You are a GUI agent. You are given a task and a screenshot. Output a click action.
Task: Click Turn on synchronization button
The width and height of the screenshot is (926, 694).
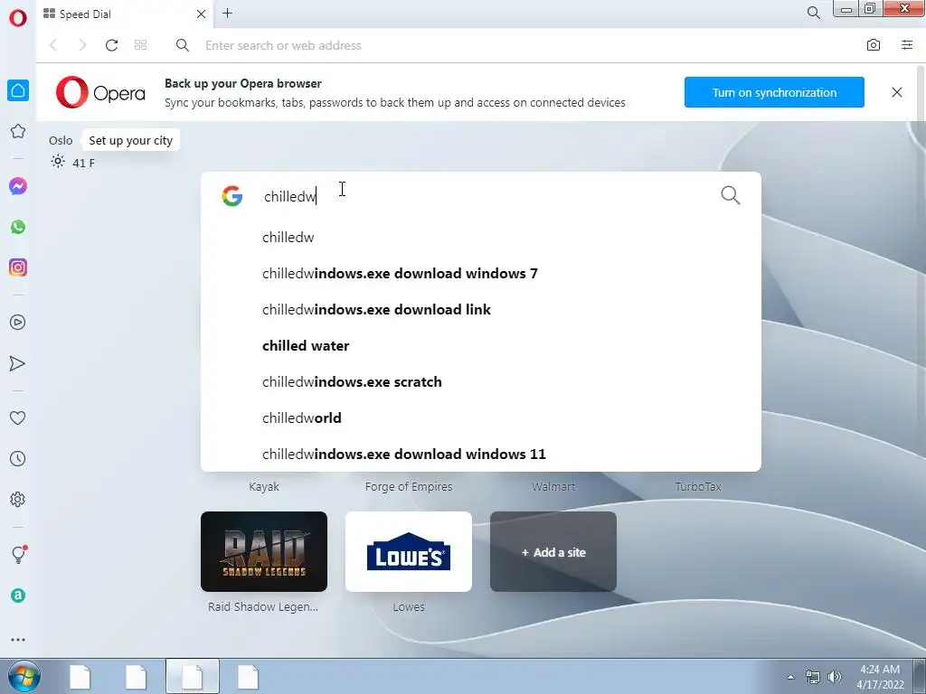coord(774,92)
